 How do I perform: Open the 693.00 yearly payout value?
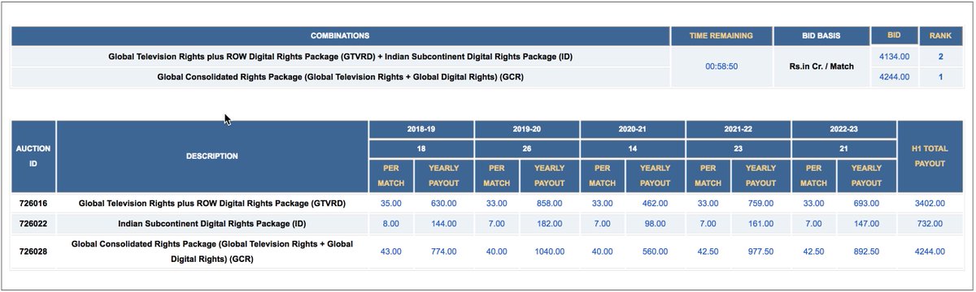coord(867,204)
